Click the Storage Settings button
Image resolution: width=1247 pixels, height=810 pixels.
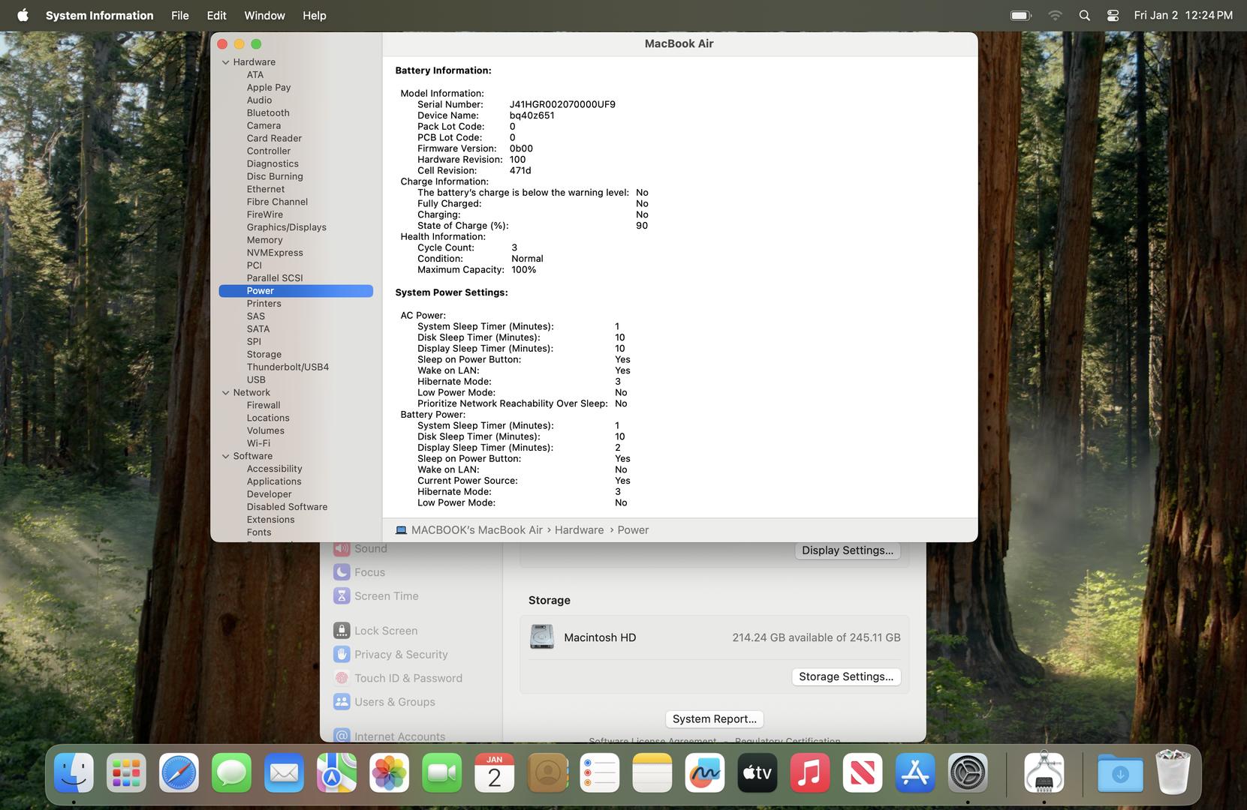(x=845, y=676)
